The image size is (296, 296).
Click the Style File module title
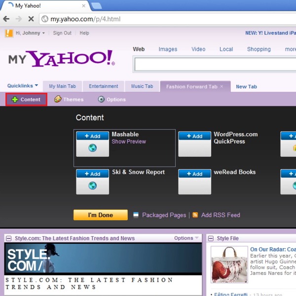click(227, 238)
